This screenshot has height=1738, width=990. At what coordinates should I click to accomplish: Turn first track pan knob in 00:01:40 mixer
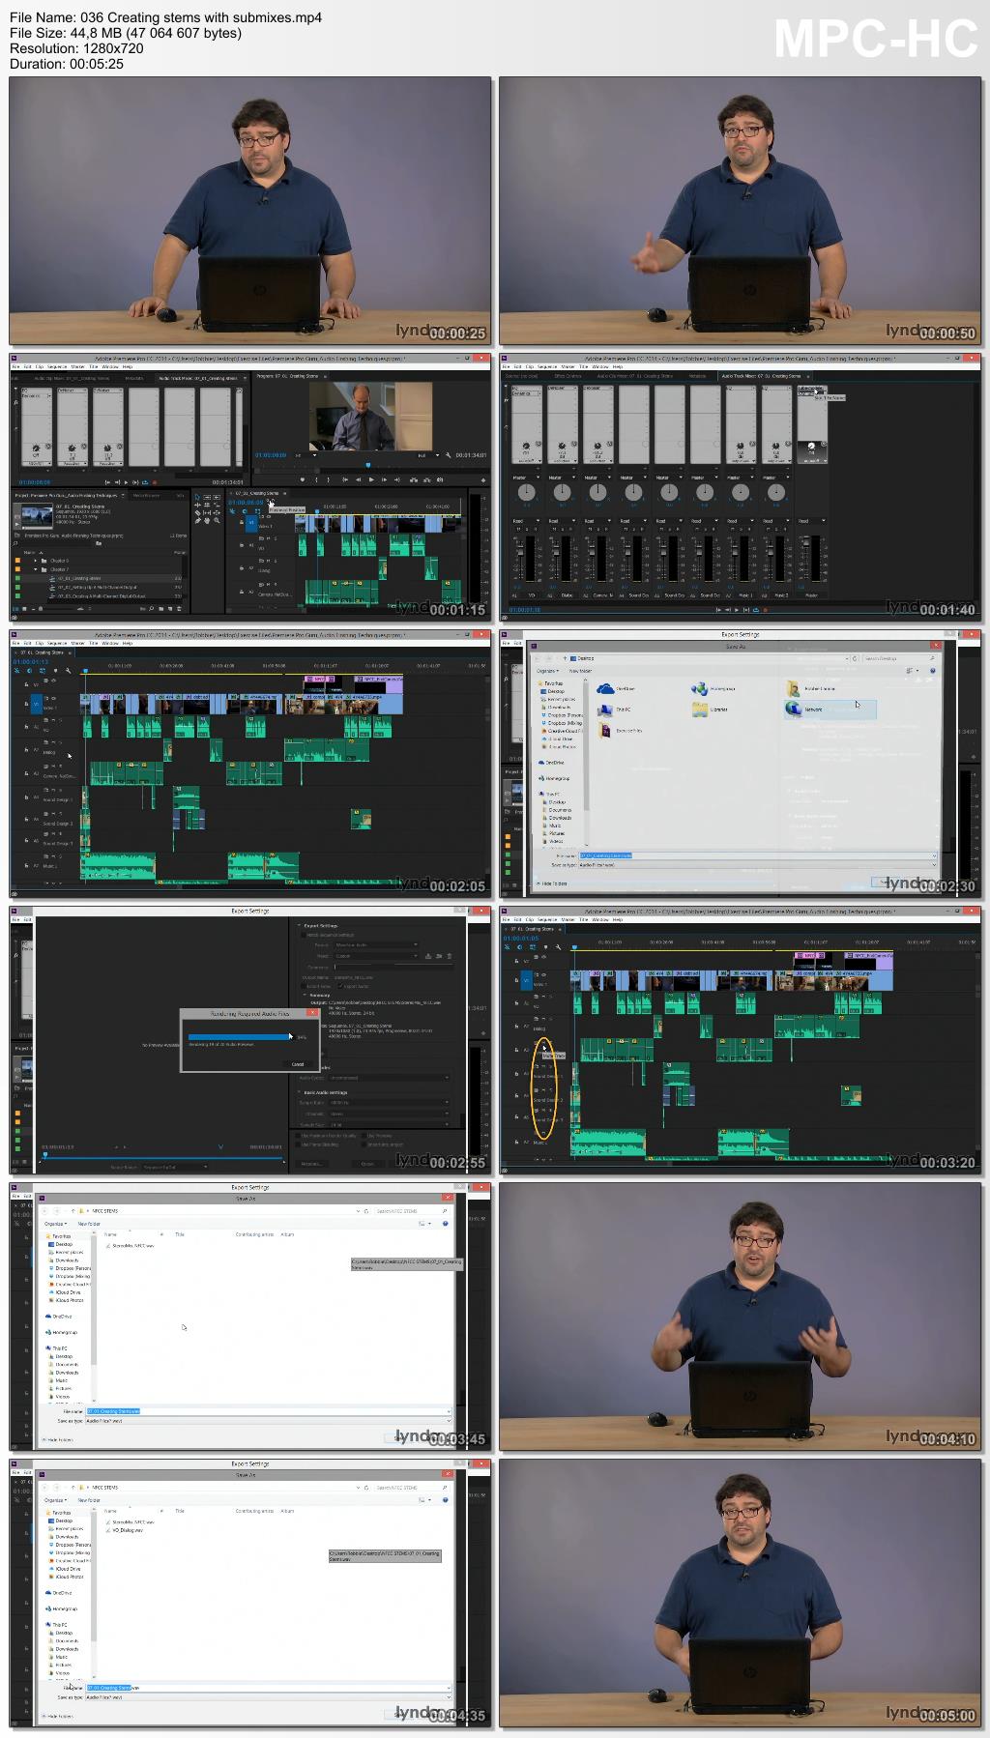click(x=527, y=493)
